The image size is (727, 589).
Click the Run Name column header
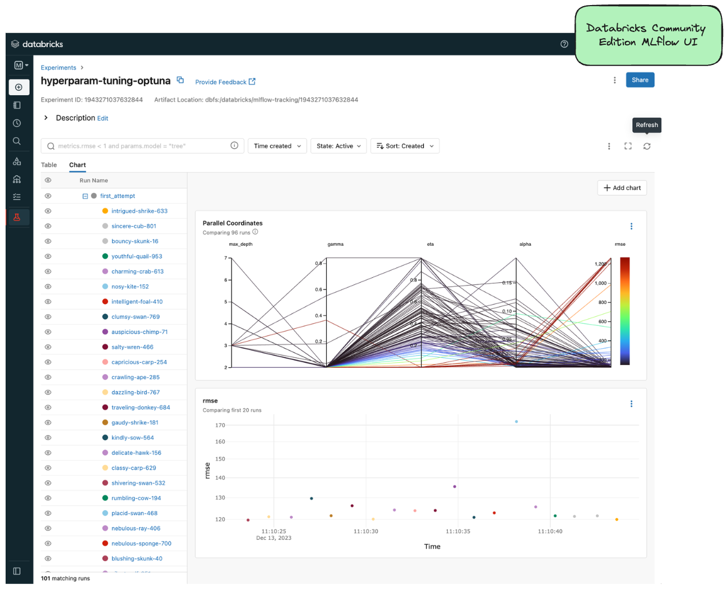[94, 180]
